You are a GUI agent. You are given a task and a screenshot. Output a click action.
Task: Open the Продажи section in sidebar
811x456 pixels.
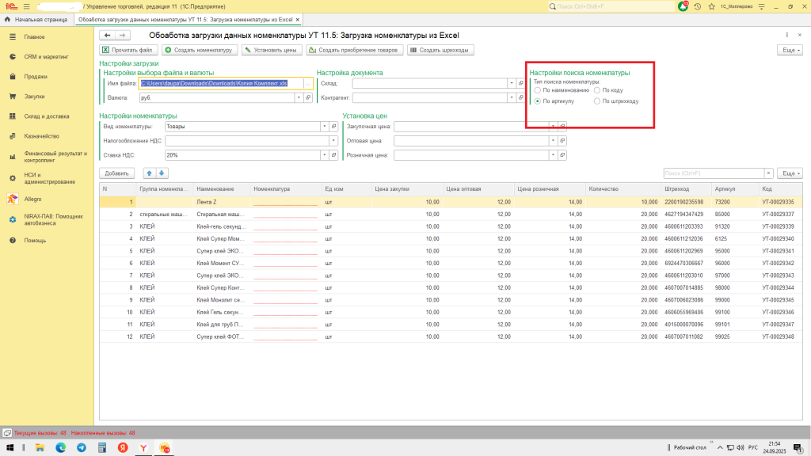tap(35, 77)
